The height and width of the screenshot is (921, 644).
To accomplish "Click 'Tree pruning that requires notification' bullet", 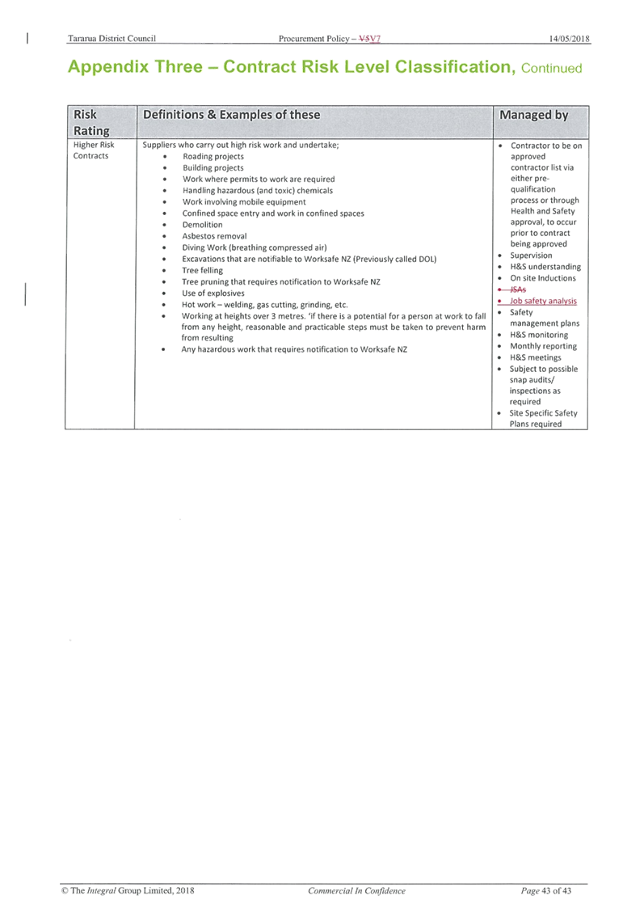I will click(281, 282).
